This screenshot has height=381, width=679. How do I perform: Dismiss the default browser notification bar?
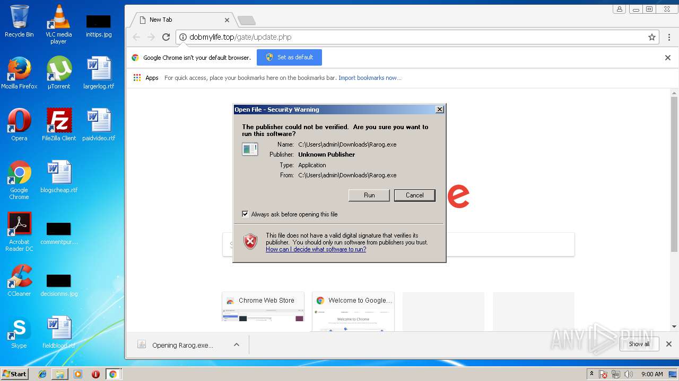coord(668,58)
